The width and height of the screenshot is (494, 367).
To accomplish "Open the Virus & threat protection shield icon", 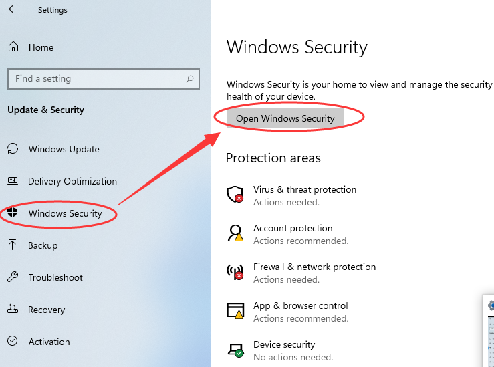I will 235,195.
